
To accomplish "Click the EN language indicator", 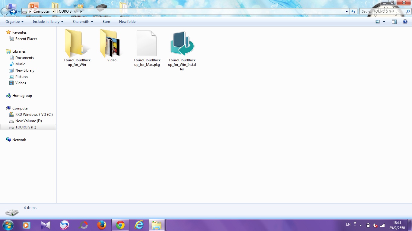I will [348, 224].
